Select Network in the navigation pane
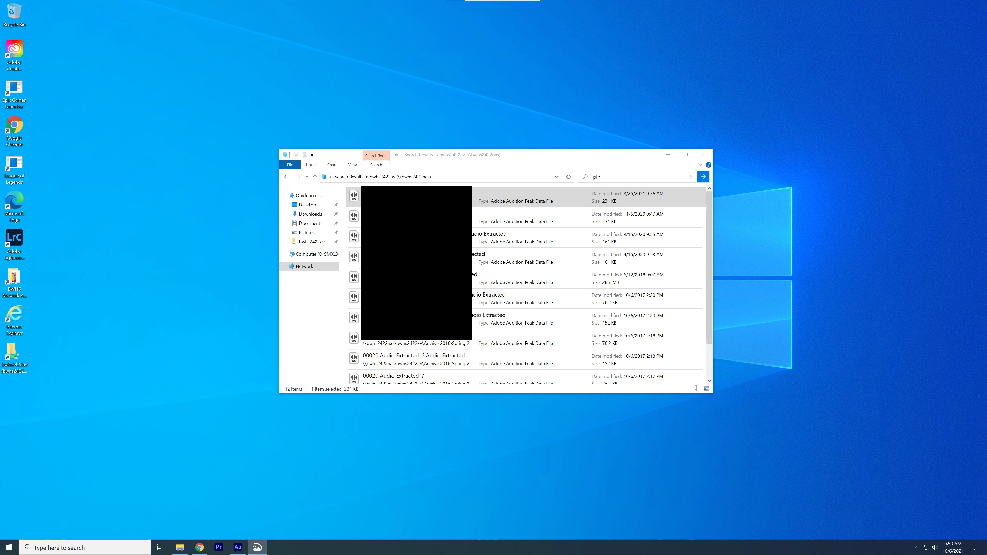The height and width of the screenshot is (555, 987). (x=304, y=266)
